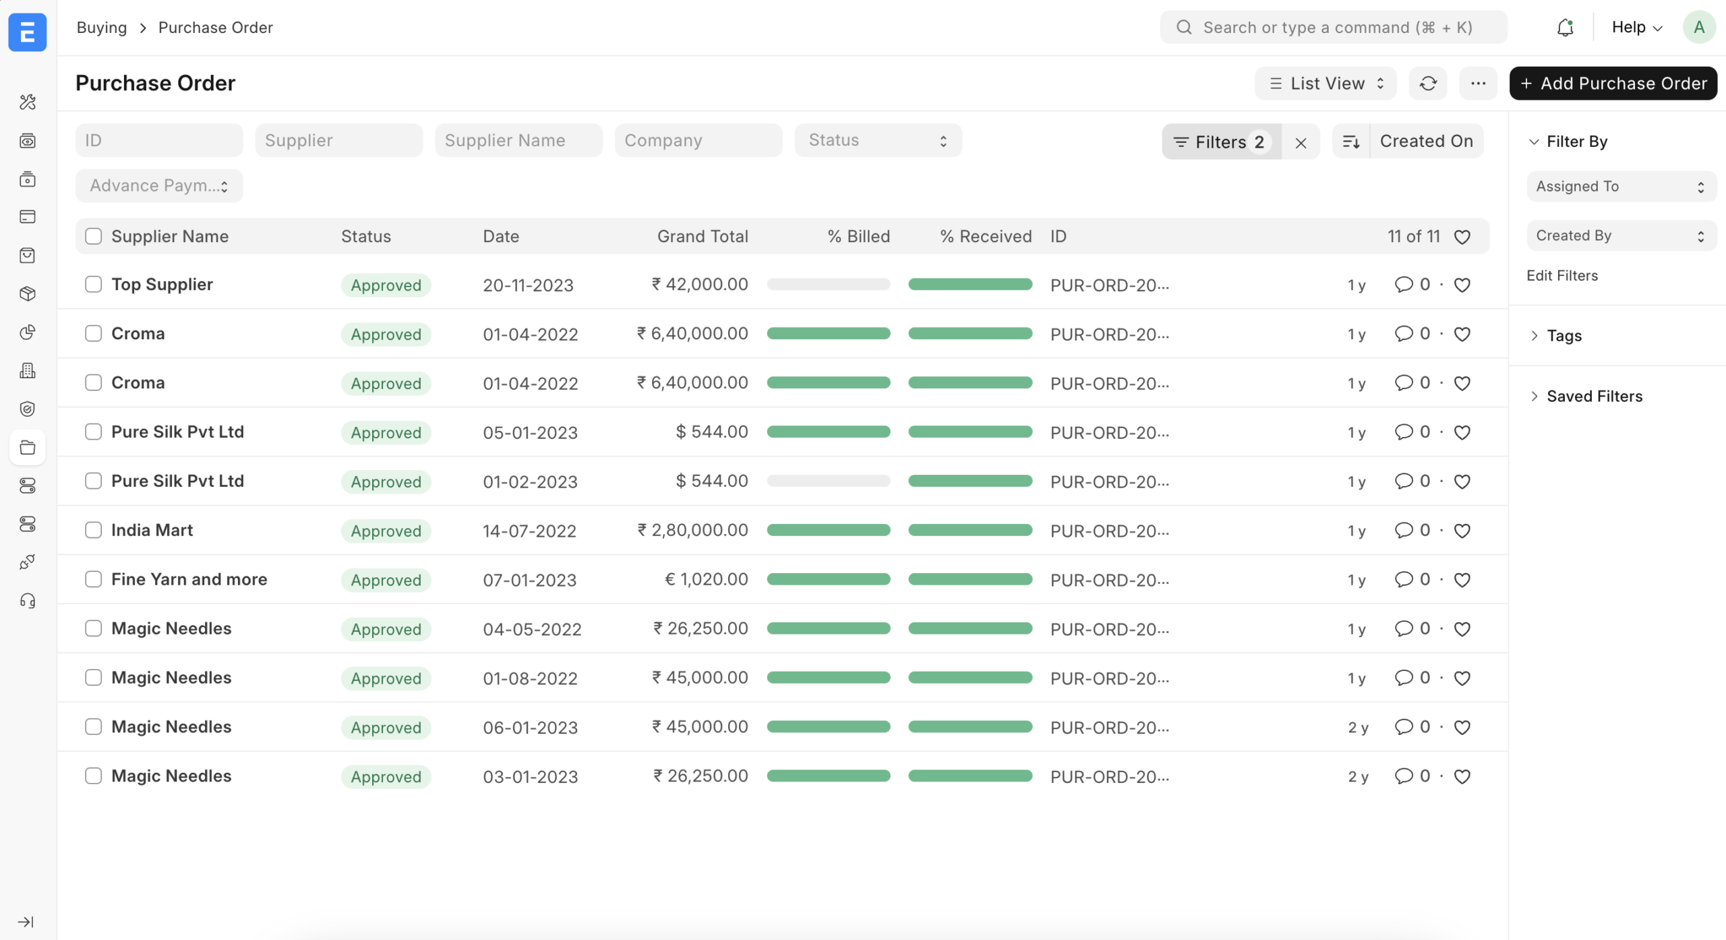This screenshot has width=1726, height=940.
Task: Open the three-dots more options menu
Action: [1478, 84]
